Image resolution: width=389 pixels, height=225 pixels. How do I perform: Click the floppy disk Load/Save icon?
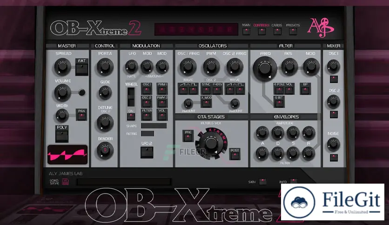[x=65, y=182]
